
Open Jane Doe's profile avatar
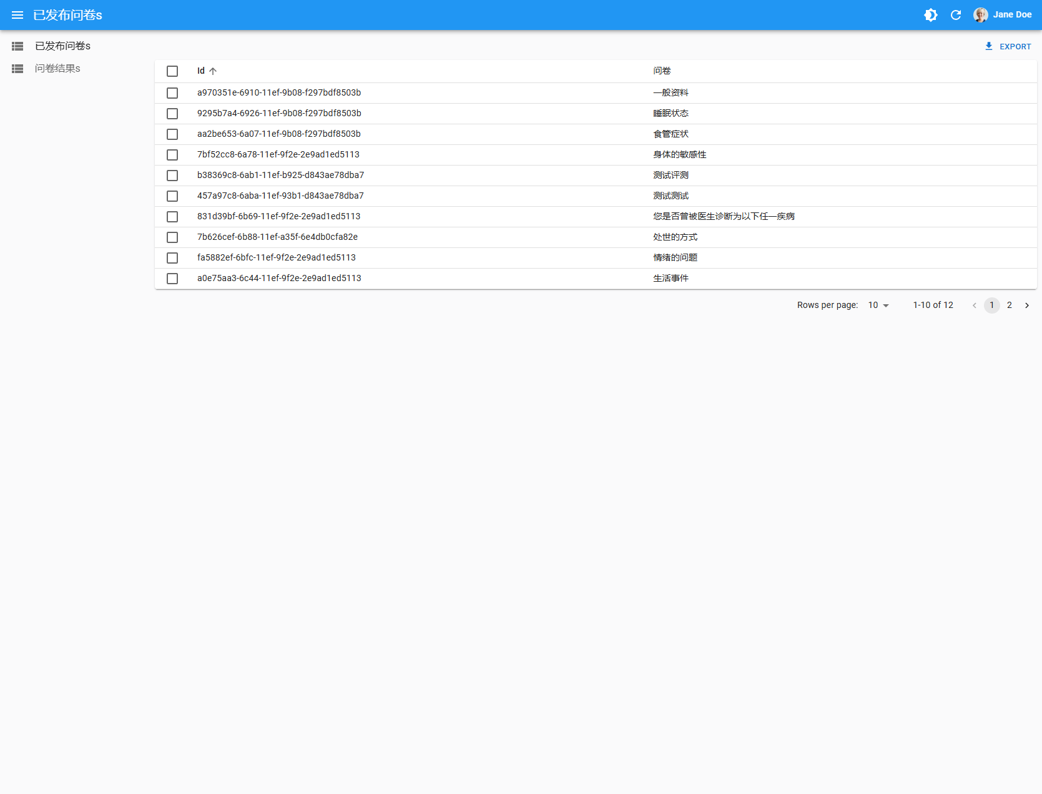pyautogui.click(x=980, y=15)
